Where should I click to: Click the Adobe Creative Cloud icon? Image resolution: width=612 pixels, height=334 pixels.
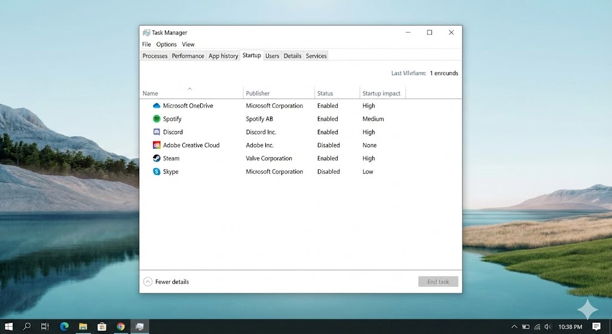click(157, 145)
